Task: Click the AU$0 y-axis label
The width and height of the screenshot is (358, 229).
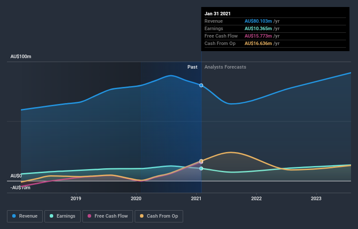Action: (16, 176)
